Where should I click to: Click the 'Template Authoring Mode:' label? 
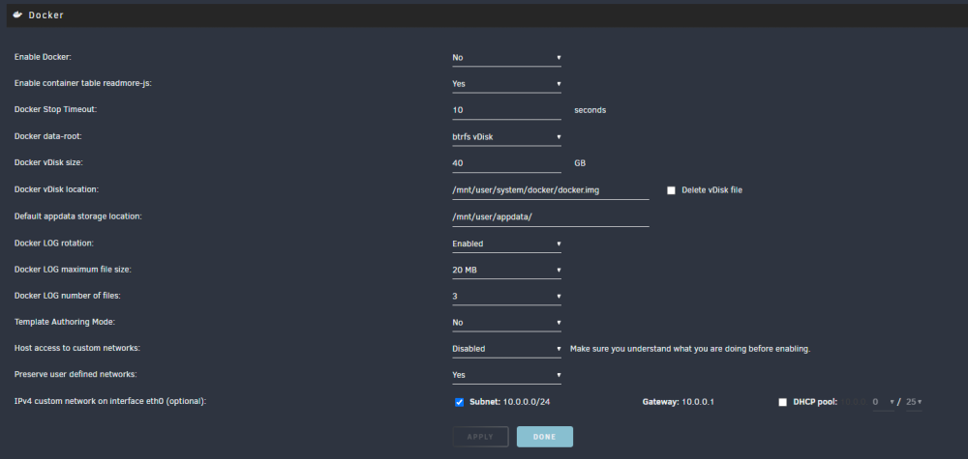tap(65, 322)
